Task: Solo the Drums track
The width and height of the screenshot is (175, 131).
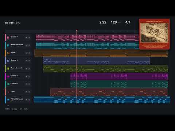Action: (29, 53)
